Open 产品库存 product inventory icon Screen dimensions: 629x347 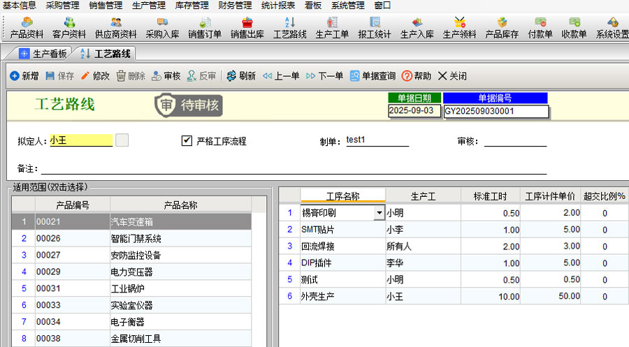(x=502, y=28)
